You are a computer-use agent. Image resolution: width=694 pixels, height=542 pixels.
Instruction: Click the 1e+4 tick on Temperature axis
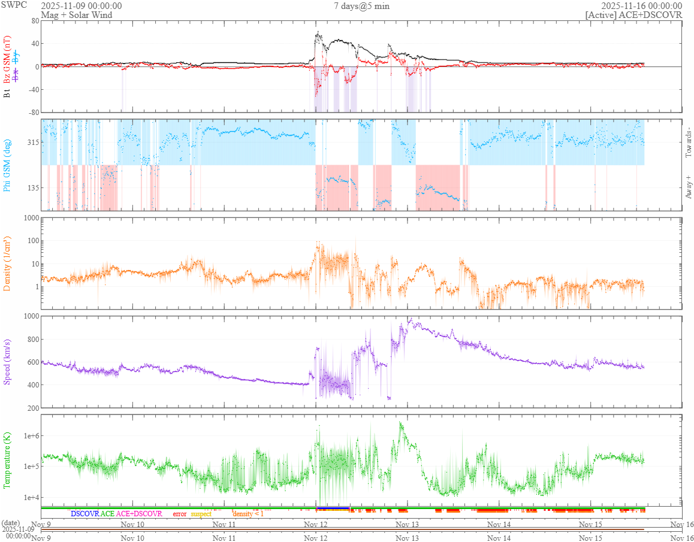point(30,497)
